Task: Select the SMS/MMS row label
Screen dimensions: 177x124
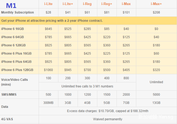Action: click(x=9, y=95)
